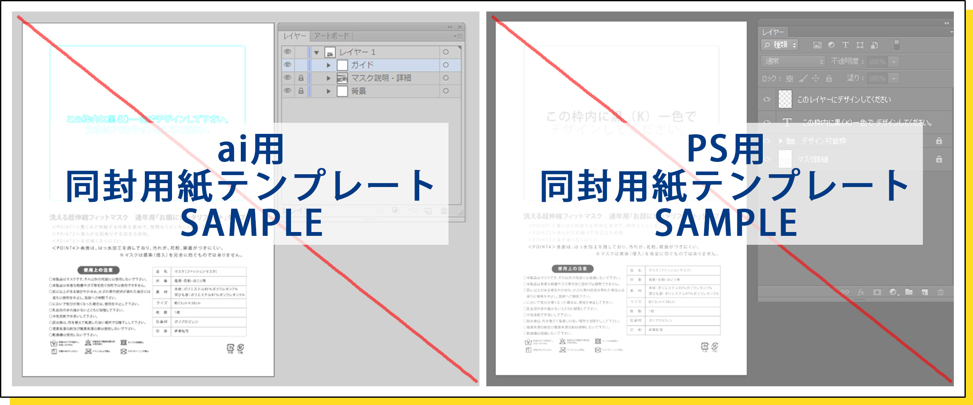Click the fx layer style icon
The width and height of the screenshot is (973, 405).
point(861,292)
